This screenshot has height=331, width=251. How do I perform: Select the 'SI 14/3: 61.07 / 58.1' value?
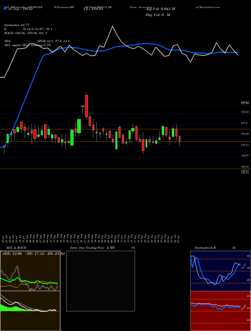click(38, 29)
